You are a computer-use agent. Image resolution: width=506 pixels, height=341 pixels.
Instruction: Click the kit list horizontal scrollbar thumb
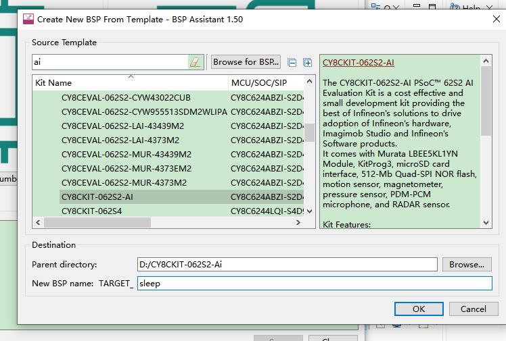[97, 223]
